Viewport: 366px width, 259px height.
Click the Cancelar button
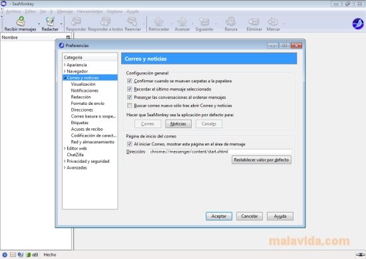pyautogui.click(x=250, y=216)
